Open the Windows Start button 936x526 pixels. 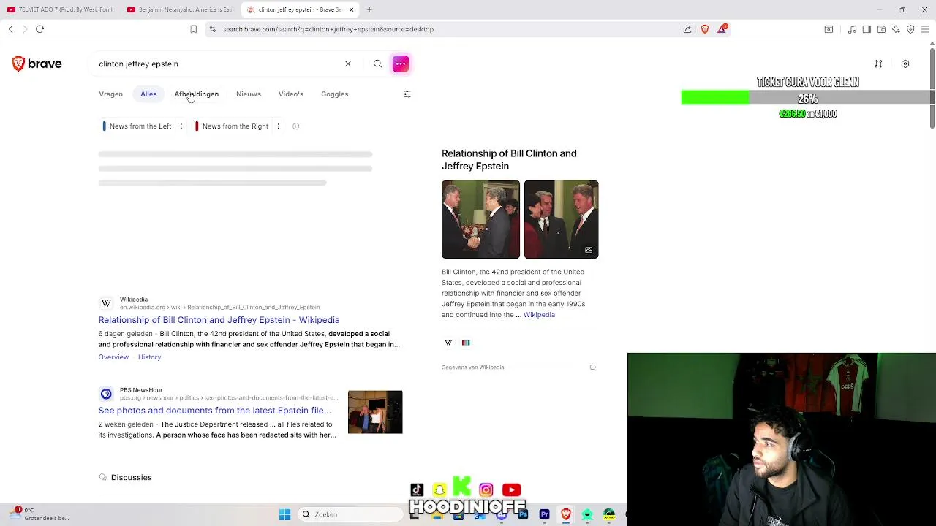point(284,514)
